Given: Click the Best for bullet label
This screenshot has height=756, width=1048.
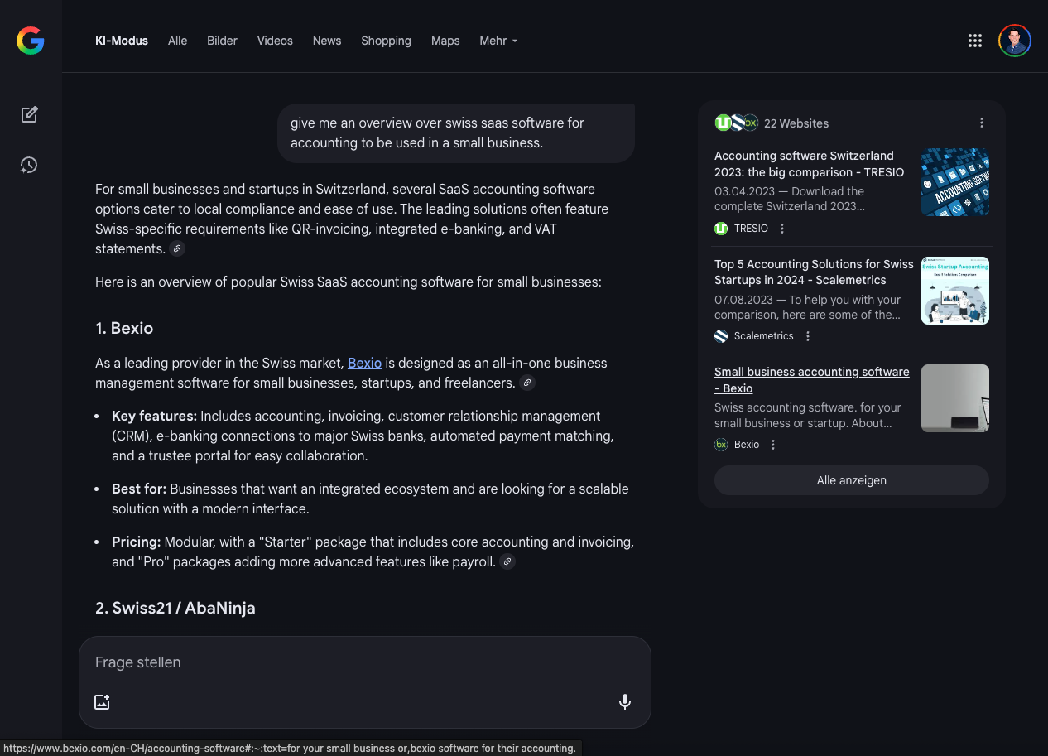Looking at the screenshot, I should (x=139, y=489).
